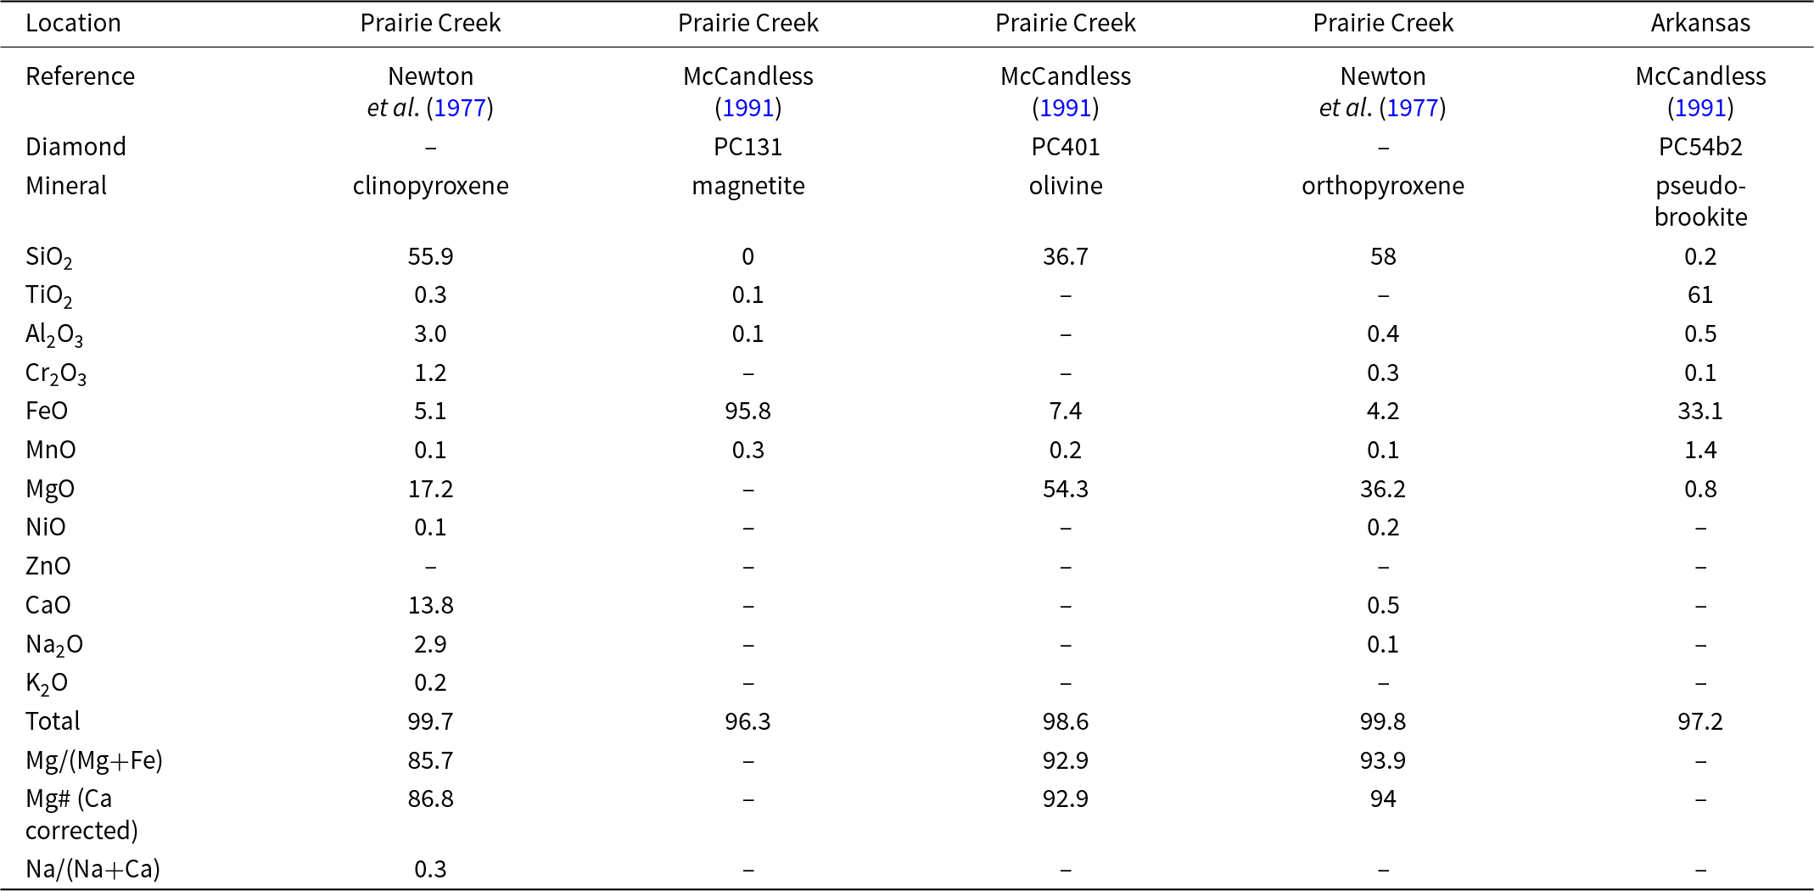Image resolution: width=1814 pixels, height=891 pixels.
Task: Click the Location row header
Action: coord(73,23)
